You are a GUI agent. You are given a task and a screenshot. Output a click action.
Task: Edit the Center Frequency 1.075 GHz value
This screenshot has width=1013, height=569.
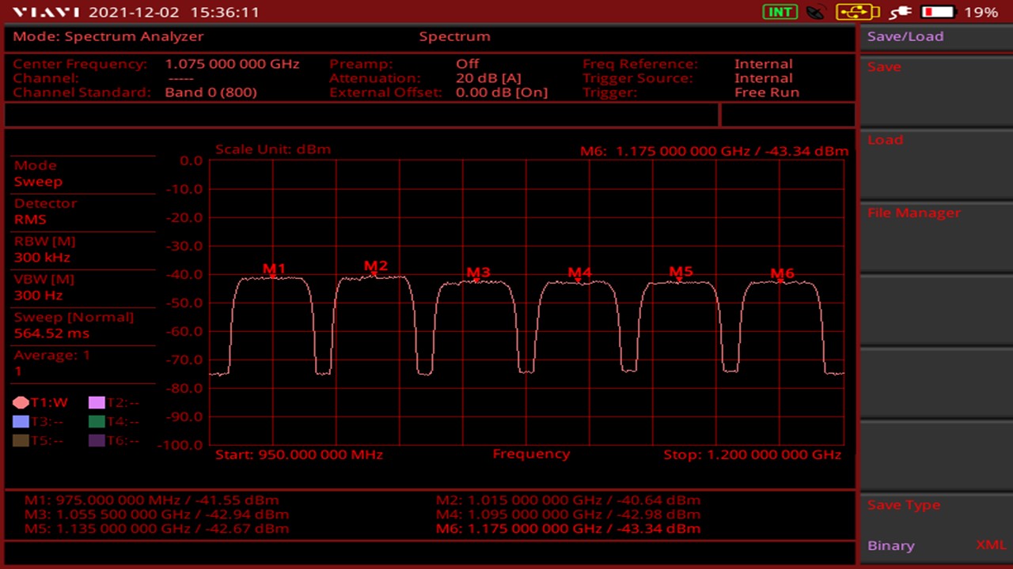point(231,64)
